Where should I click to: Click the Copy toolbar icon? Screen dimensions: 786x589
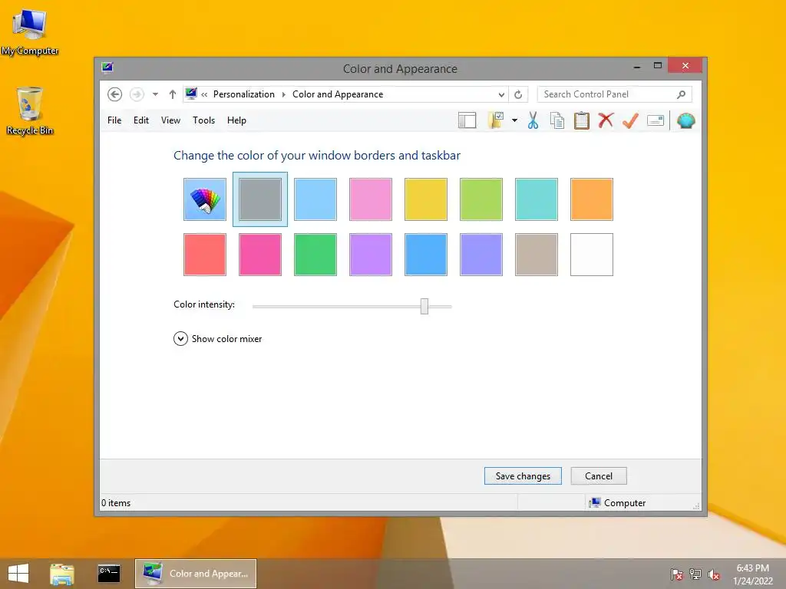pyautogui.click(x=557, y=120)
